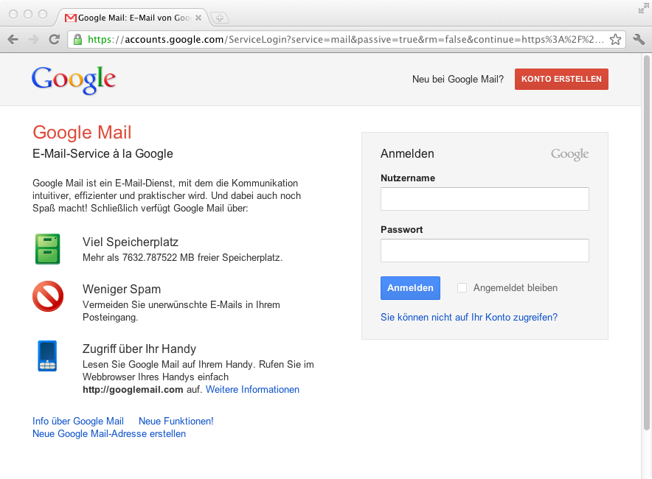Focus the Nutzername input field
The height and width of the screenshot is (479, 652).
(x=485, y=199)
